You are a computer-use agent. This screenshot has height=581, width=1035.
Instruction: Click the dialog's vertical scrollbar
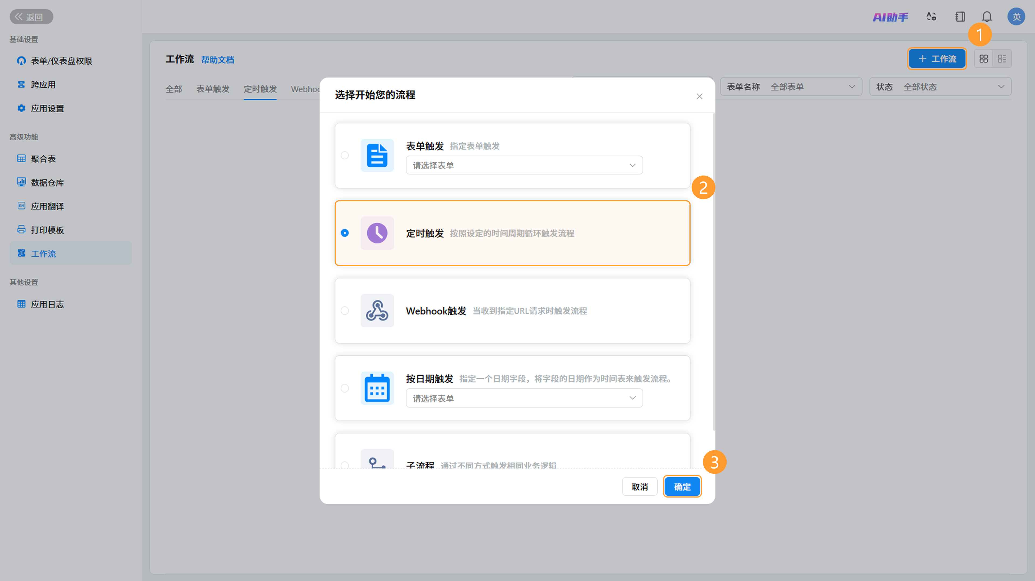pyautogui.click(x=713, y=272)
